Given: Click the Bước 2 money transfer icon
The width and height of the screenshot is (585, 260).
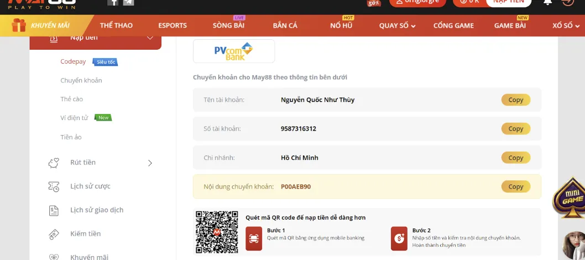Looking at the screenshot, I should pyautogui.click(x=399, y=238).
